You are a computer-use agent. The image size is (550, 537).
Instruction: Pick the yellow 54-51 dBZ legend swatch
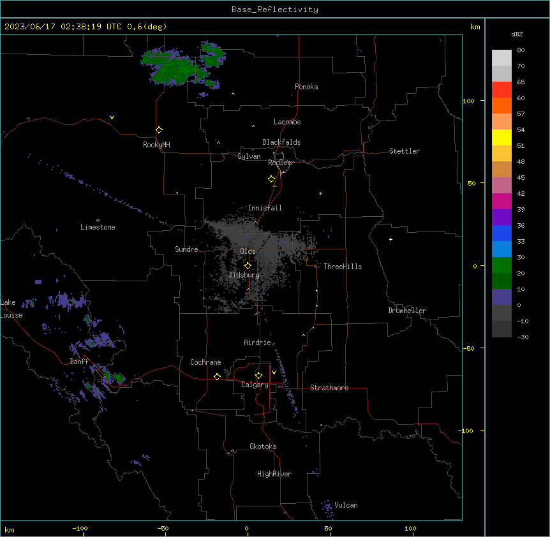point(502,137)
